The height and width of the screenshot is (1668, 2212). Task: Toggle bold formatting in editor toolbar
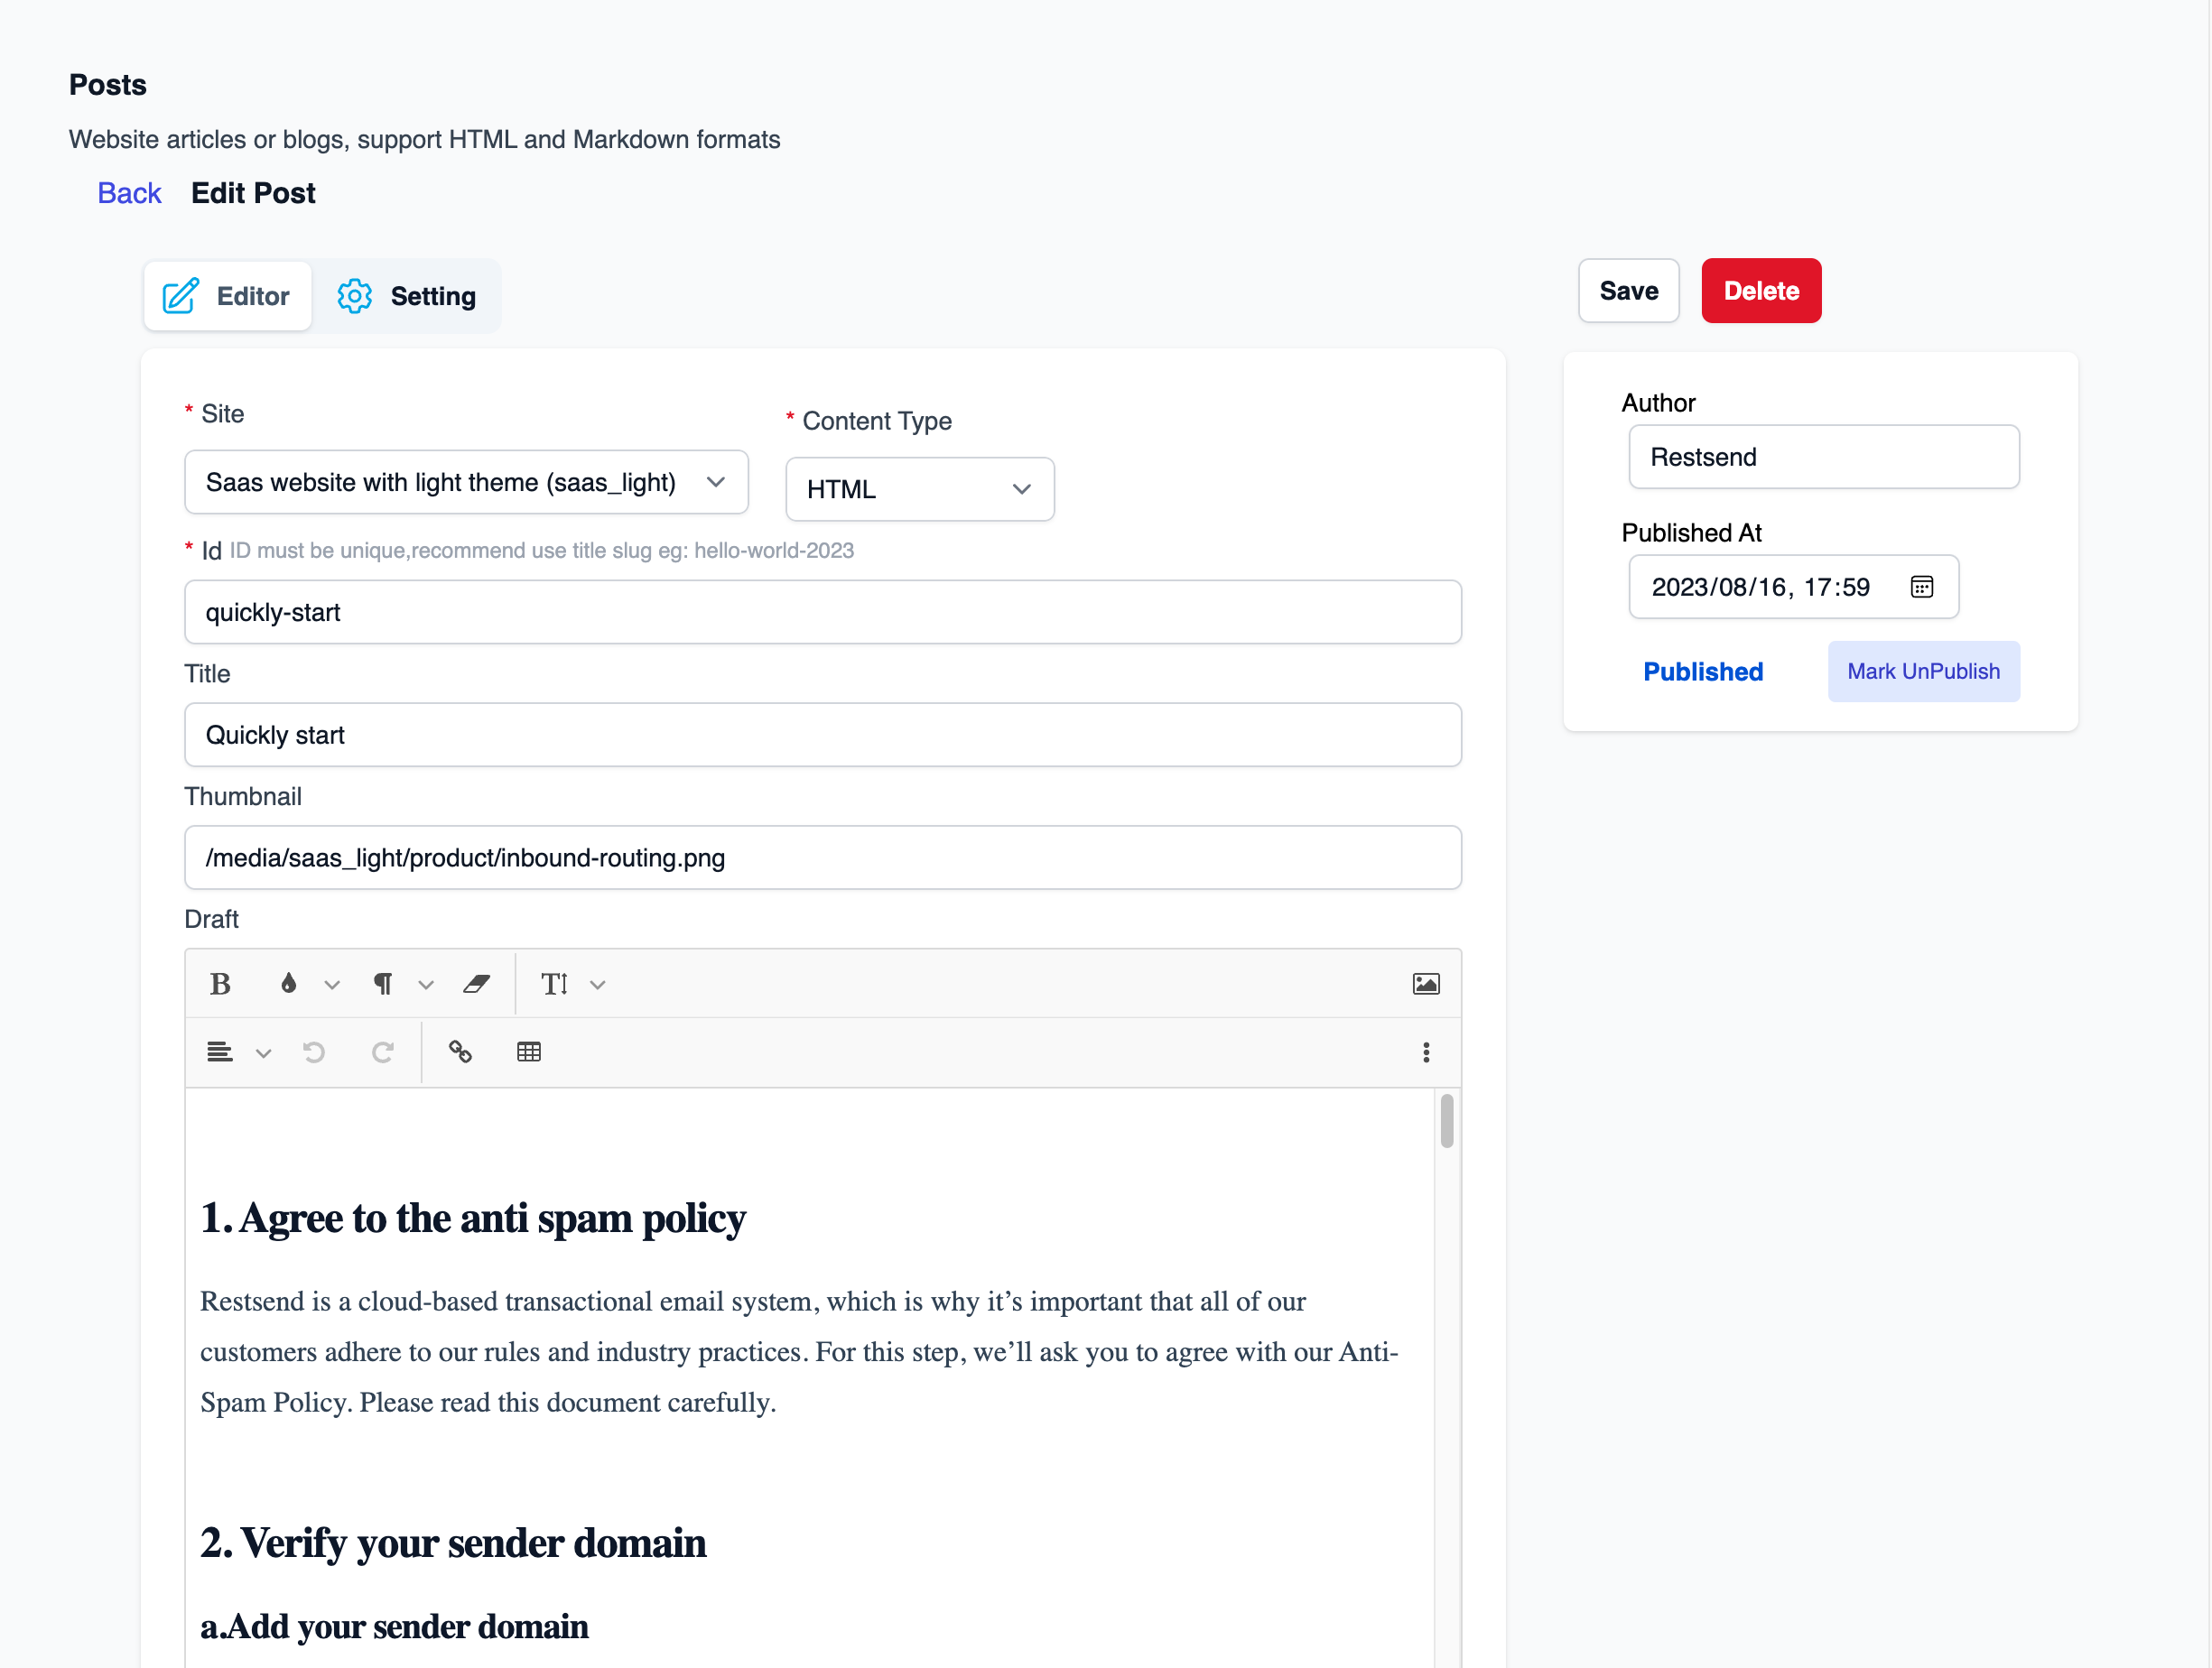220,984
